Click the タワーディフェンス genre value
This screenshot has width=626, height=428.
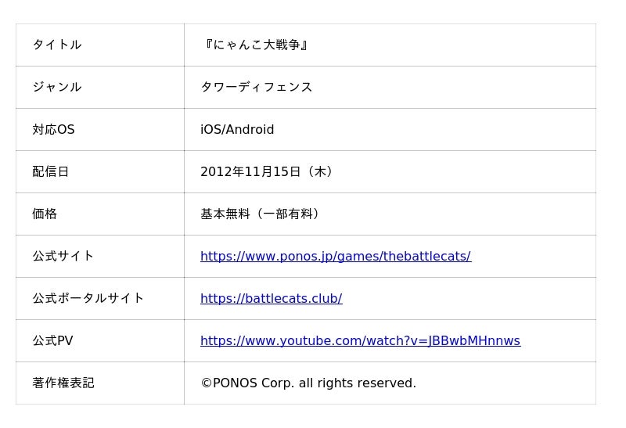coord(257,88)
